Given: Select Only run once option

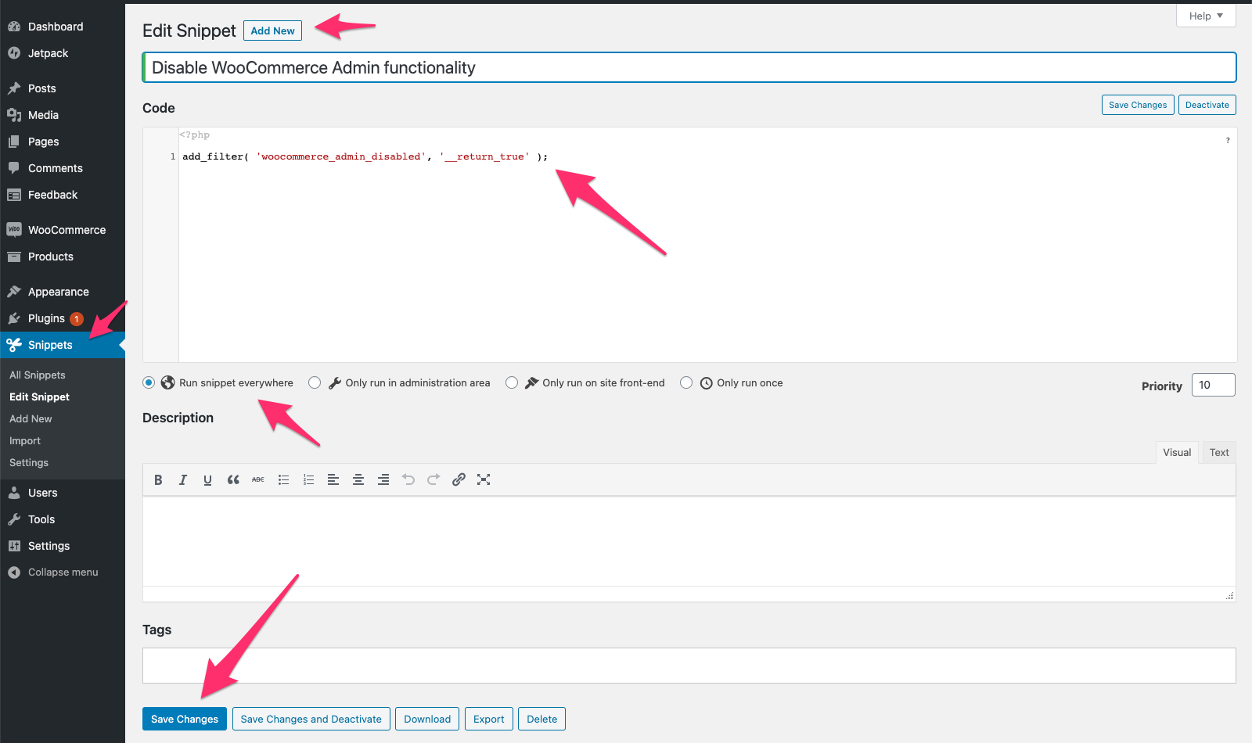Looking at the screenshot, I should click(686, 382).
